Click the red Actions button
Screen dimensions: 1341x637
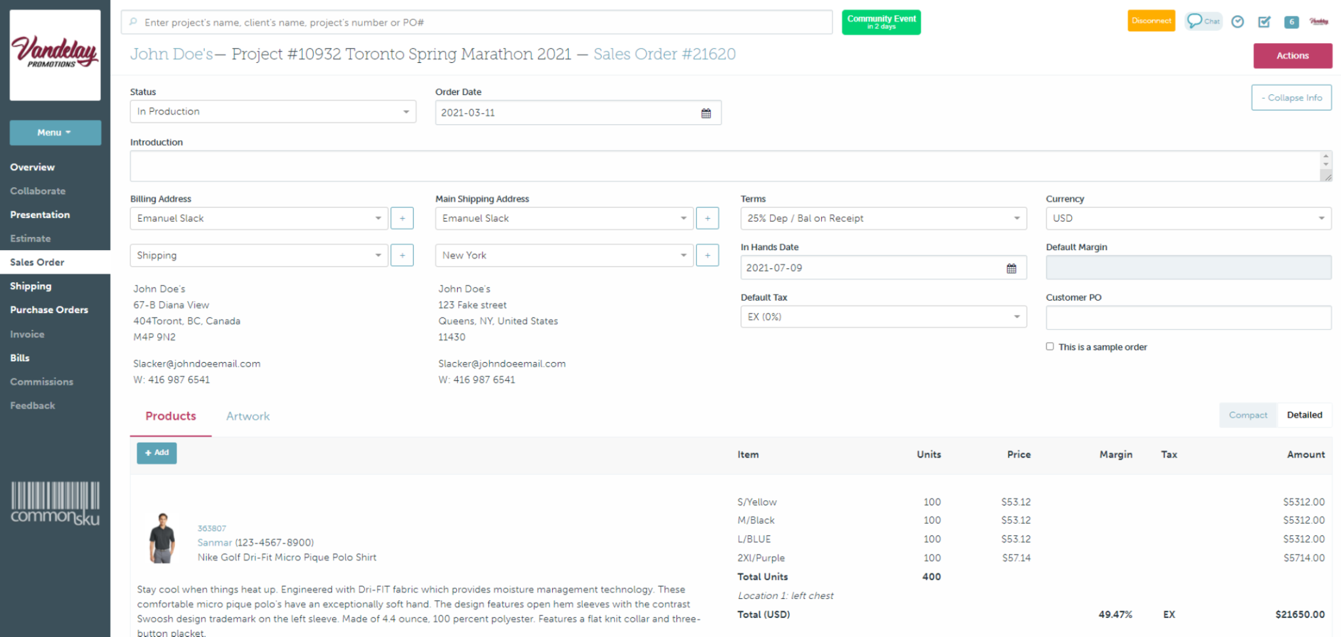pyautogui.click(x=1293, y=56)
